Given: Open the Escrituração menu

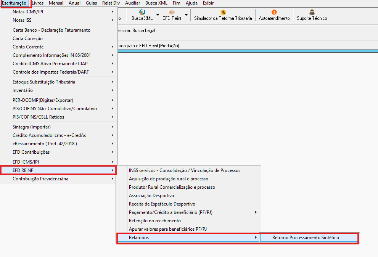Looking at the screenshot, I should pos(14,3).
